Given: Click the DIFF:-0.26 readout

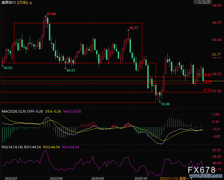Looking at the screenshot, I should 35,111.
